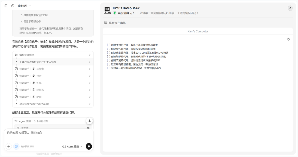
Task: Click the plus button in Kimi's Computer header
Action: 290,8
